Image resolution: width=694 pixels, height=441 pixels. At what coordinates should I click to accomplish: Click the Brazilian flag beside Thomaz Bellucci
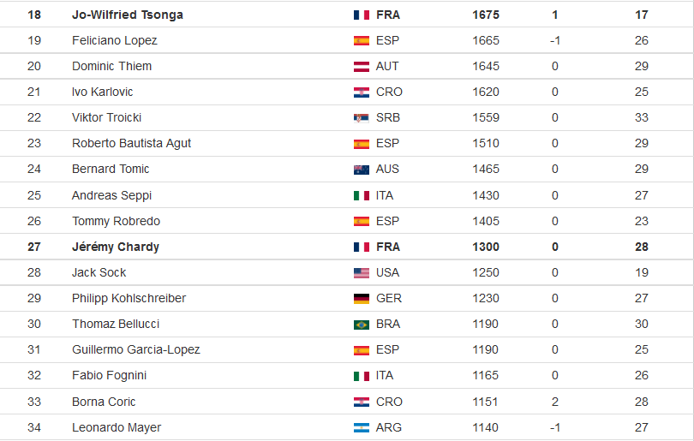362,325
